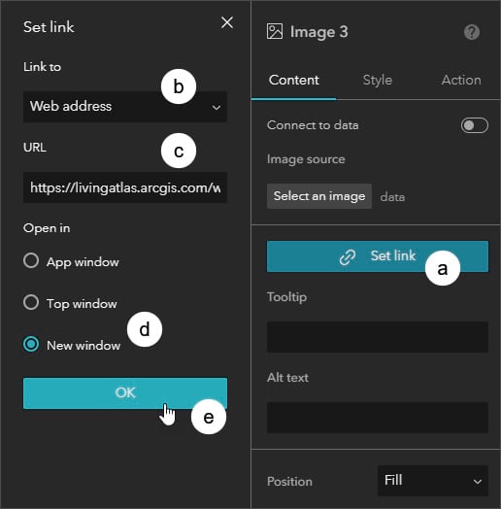Open the help question mark icon

(x=472, y=32)
